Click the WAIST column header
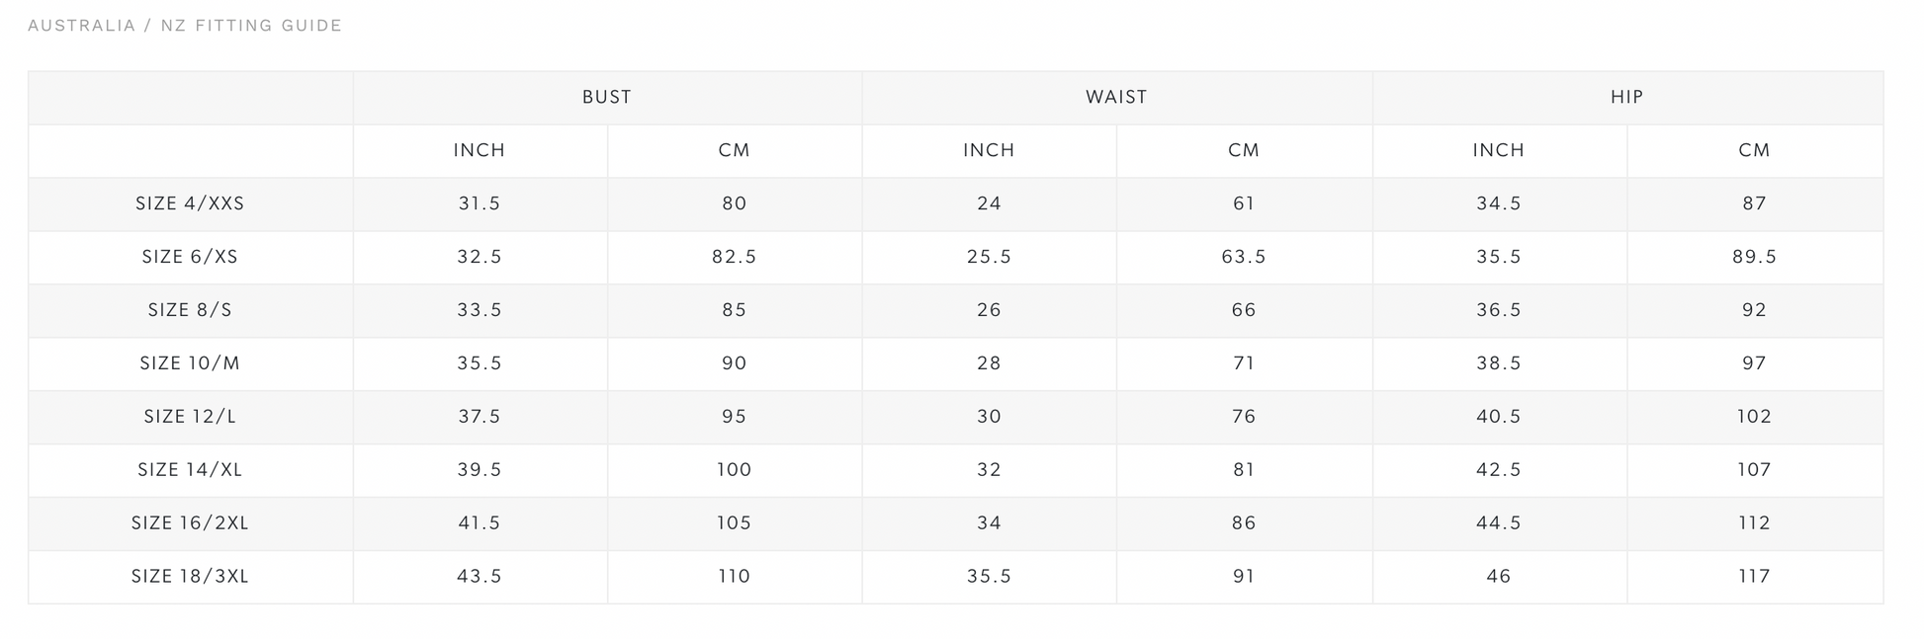The width and height of the screenshot is (1924, 639). pos(1116,97)
